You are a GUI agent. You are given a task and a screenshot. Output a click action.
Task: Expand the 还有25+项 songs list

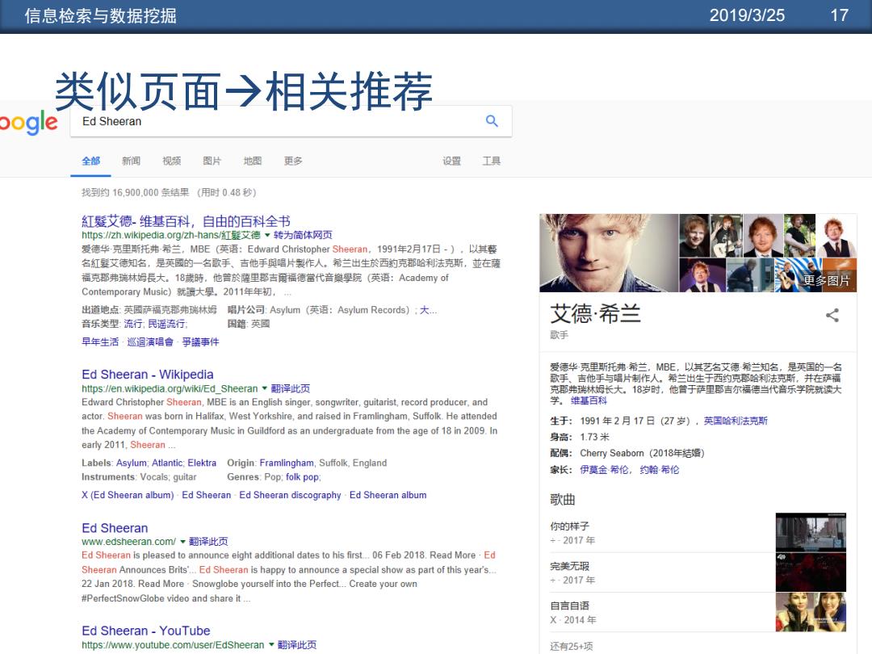tap(571, 646)
